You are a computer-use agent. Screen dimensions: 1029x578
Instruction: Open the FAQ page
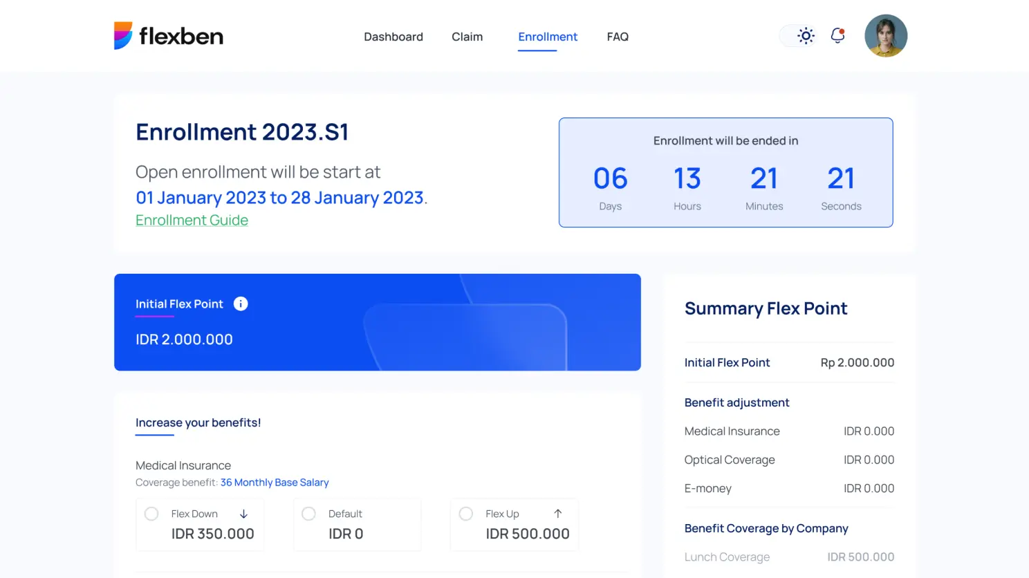pos(618,37)
